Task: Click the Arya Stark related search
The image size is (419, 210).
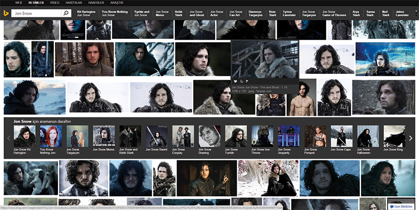Action: click(356, 14)
